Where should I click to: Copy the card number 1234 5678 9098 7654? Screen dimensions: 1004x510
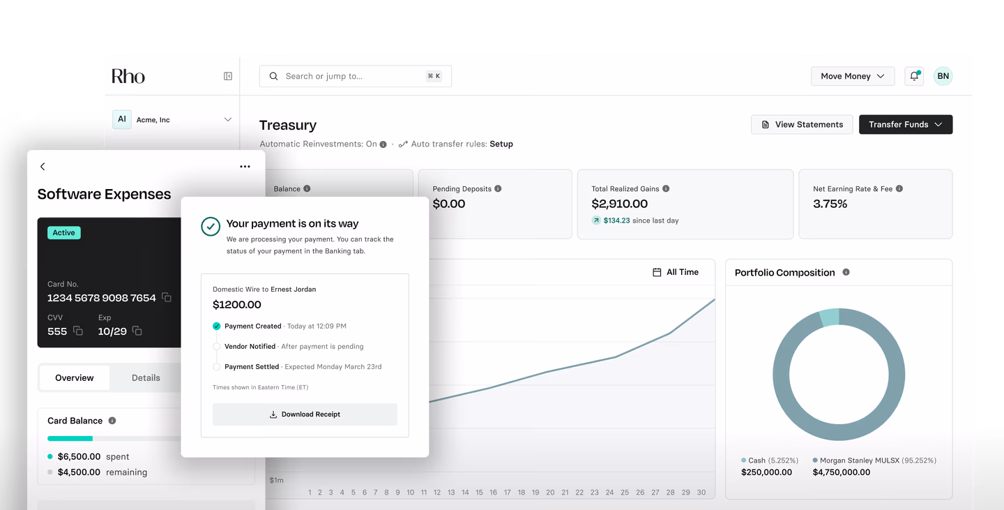165,297
